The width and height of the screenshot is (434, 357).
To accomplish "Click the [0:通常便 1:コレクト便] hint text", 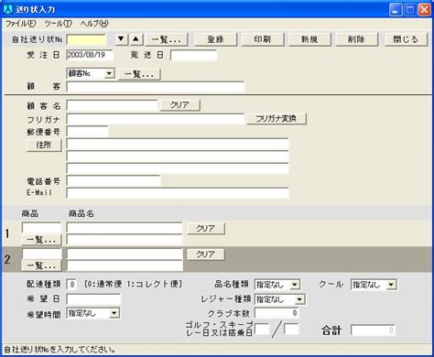I will coord(133,284).
